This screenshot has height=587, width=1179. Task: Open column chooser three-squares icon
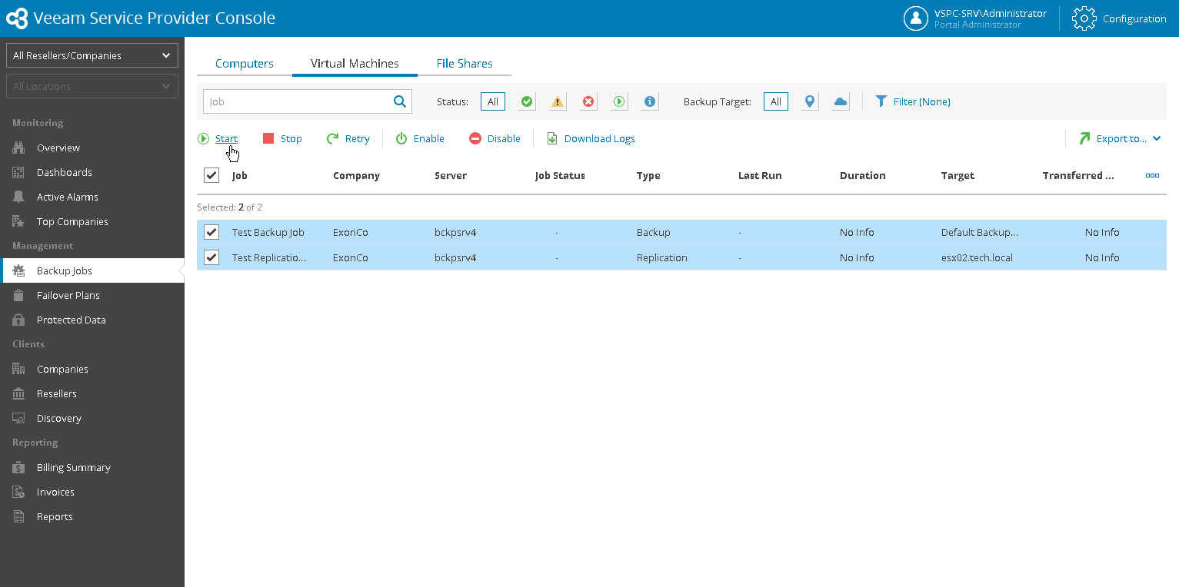click(1152, 176)
